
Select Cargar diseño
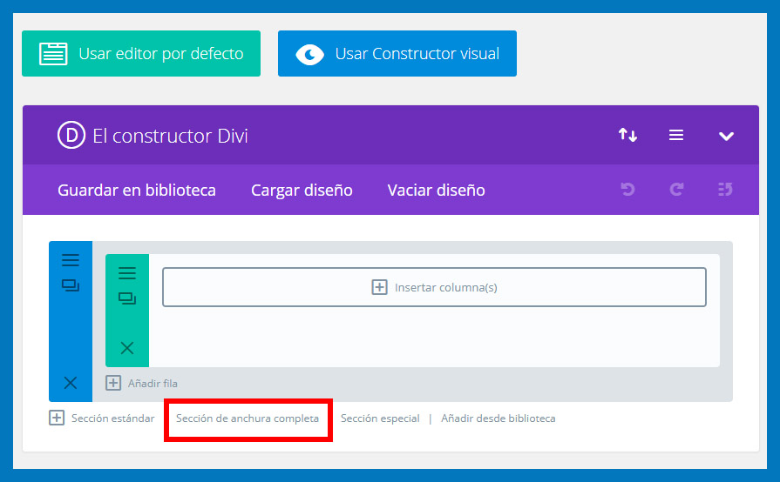point(302,191)
